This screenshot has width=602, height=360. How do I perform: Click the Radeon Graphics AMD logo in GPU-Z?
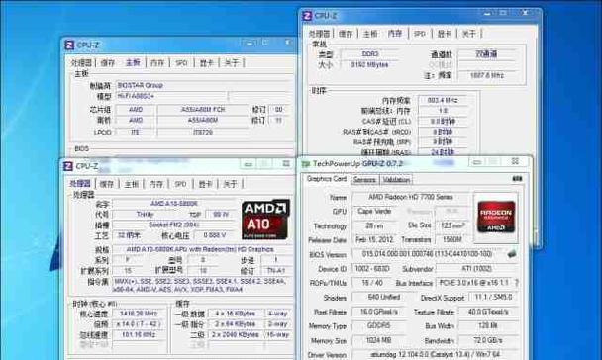click(496, 217)
